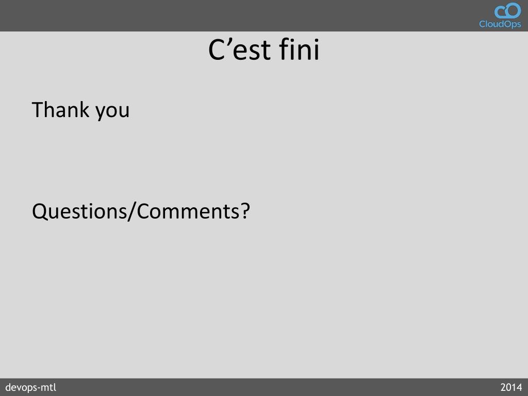Select the word "C'est" in the title
528x396 pixels.
[x=240, y=50]
